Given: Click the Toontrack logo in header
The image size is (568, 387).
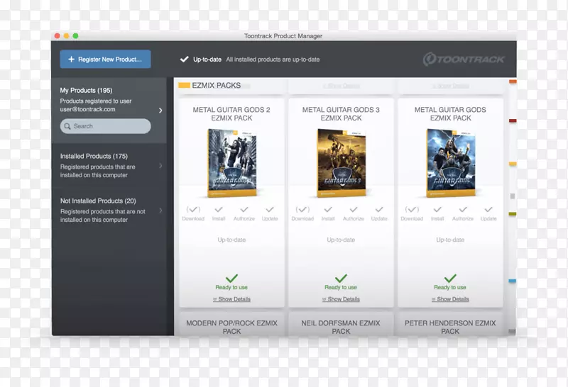Looking at the screenshot, I should 464,60.
